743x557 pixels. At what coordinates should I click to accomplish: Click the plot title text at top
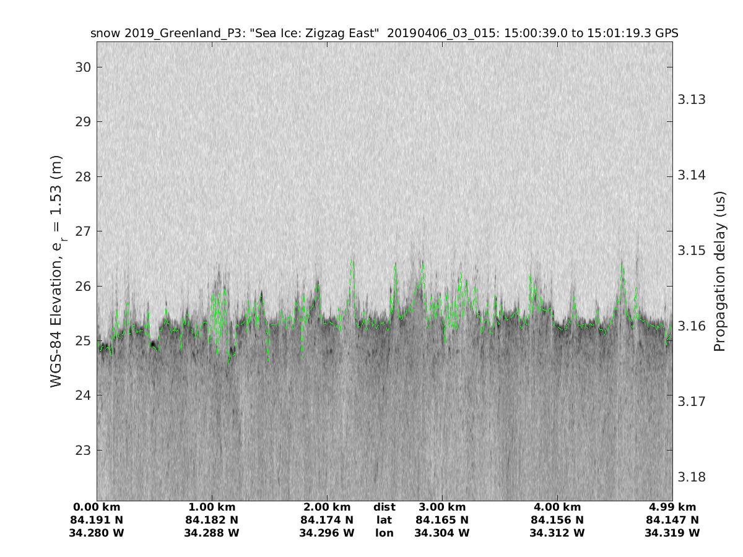coord(385,33)
